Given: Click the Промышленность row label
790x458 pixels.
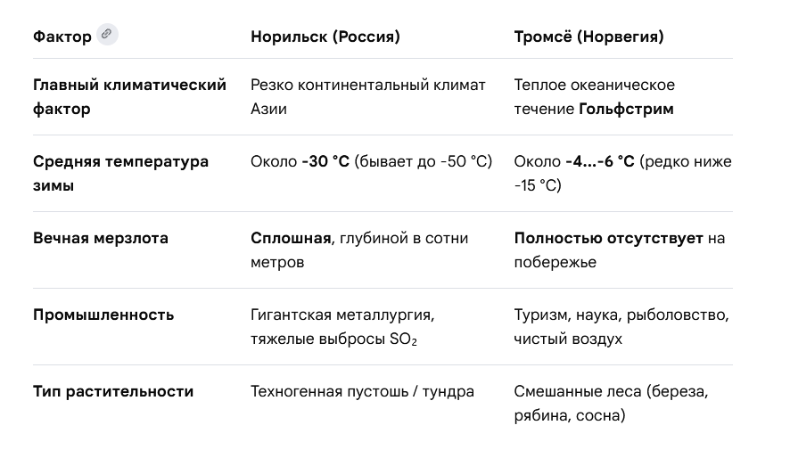Looking at the screenshot, I should pos(103,315).
